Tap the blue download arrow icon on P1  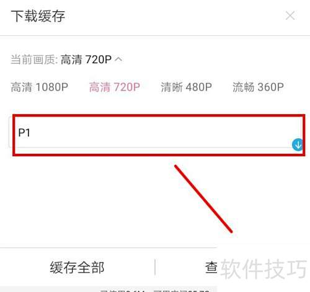(298, 144)
